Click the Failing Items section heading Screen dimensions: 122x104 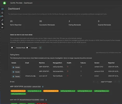pos(15,55)
